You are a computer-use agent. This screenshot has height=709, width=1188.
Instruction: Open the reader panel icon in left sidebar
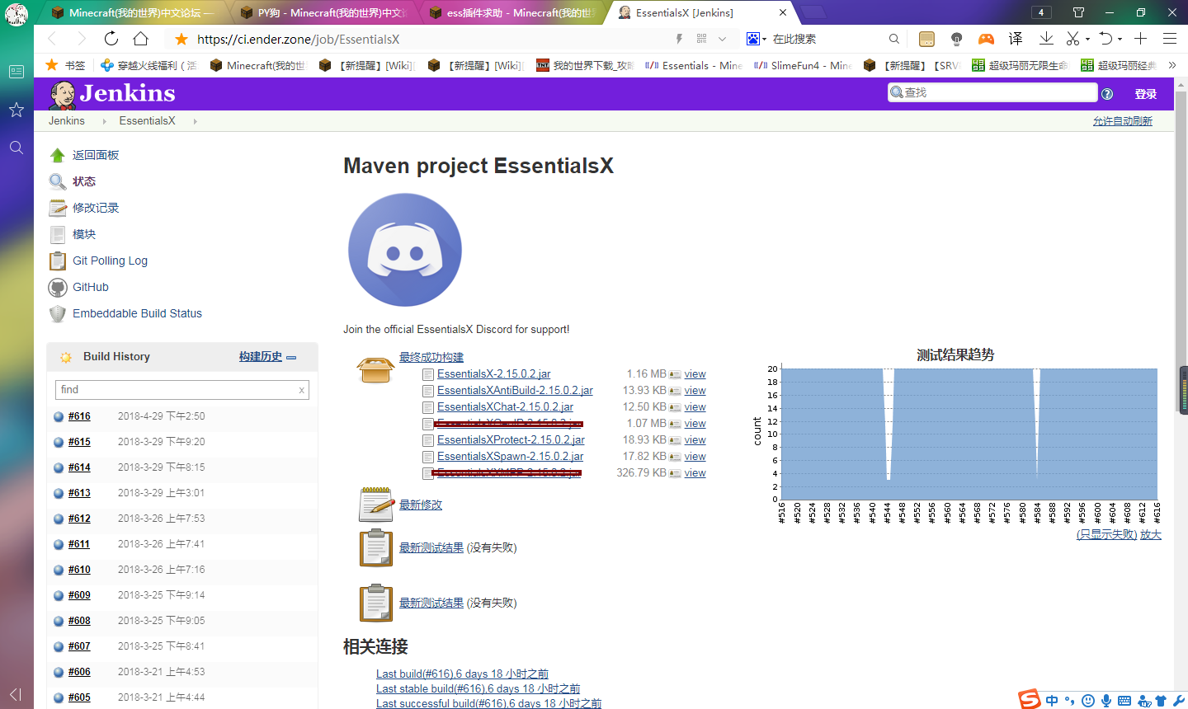(x=16, y=72)
